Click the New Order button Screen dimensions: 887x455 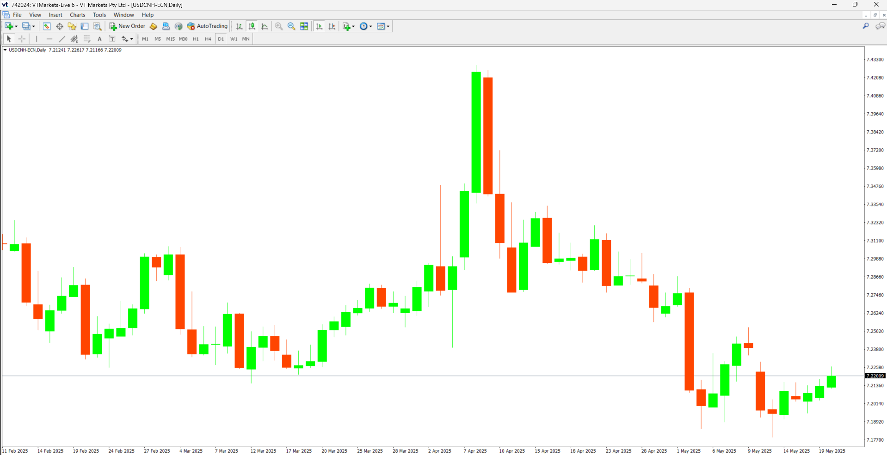click(127, 26)
